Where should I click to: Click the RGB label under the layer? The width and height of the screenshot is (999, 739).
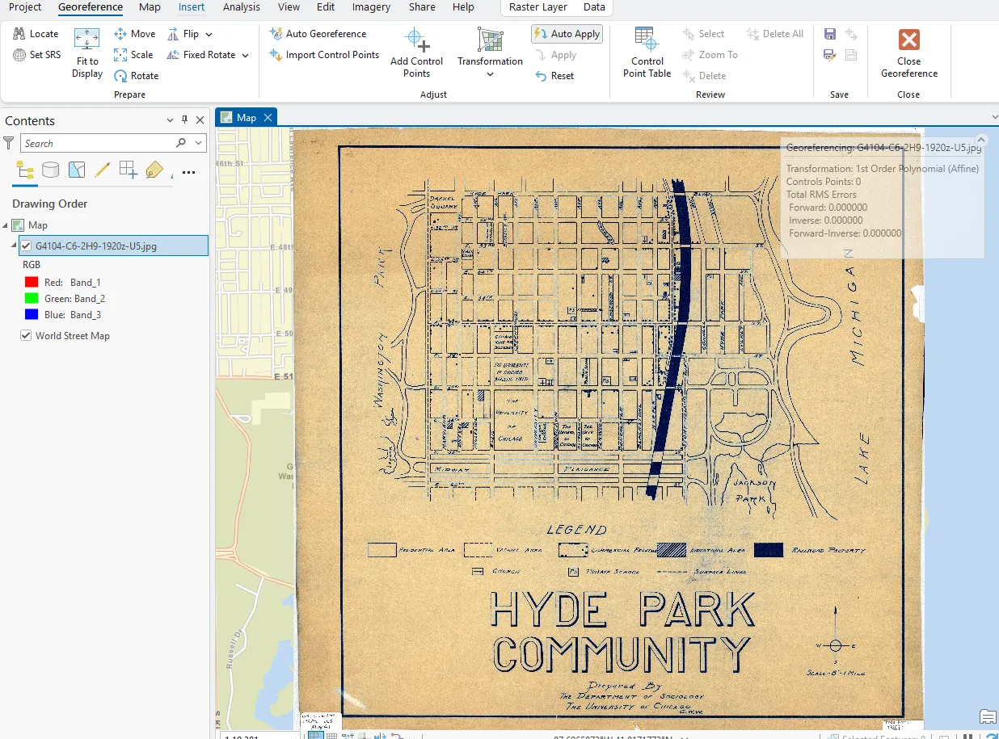point(32,265)
